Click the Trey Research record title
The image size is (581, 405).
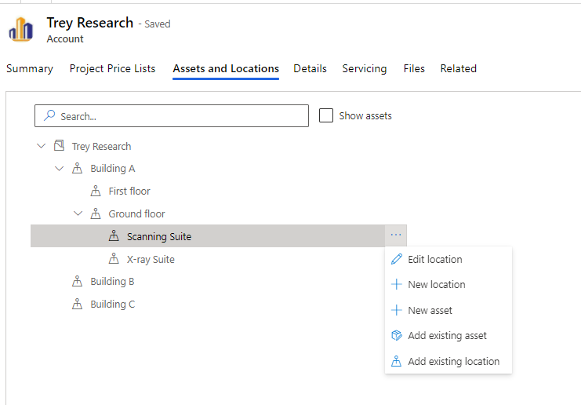coord(89,23)
